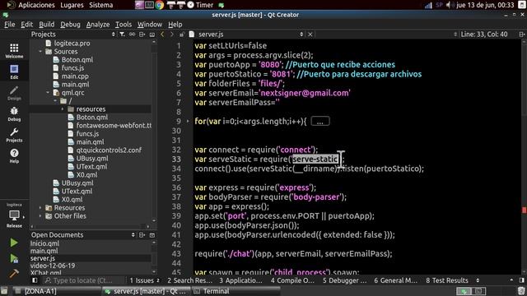
Task: Go forward in editor history
Action: coord(172,35)
